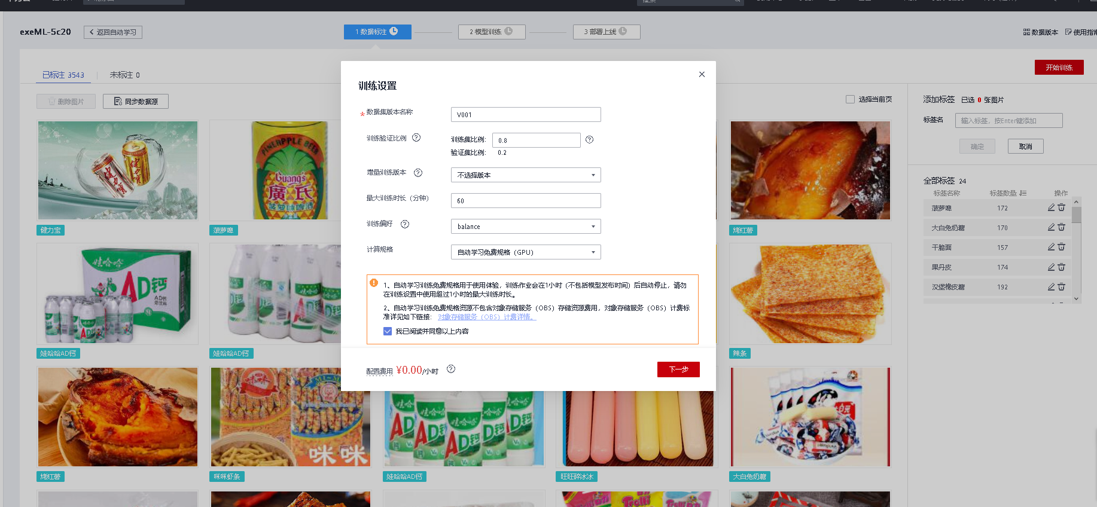Click the 训练集比例 0.8 field
Image resolution: width=1097 pixels, height=507 pixels.
point(537,141)
